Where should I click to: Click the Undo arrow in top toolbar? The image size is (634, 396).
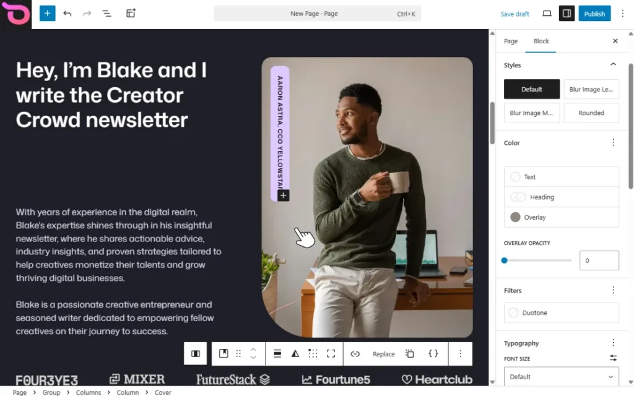(67, 14)
